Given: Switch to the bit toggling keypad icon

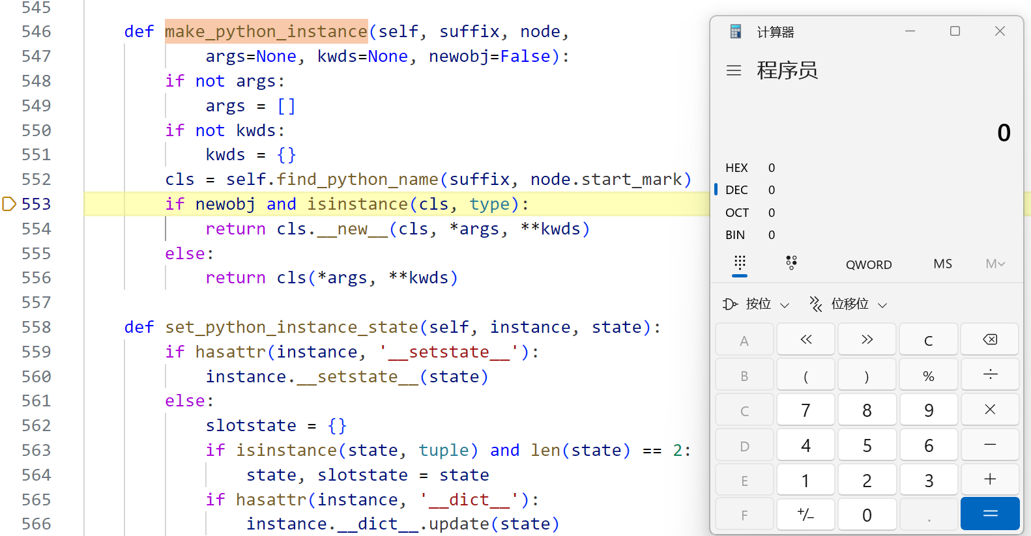Looking at the screenshot, I should (x=791, y=263).
